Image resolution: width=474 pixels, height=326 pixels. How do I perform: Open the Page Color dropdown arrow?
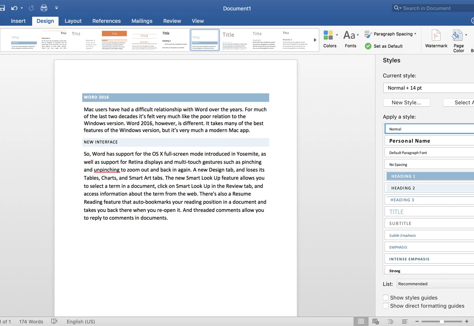pyautogui.click(x=466, y=35)
